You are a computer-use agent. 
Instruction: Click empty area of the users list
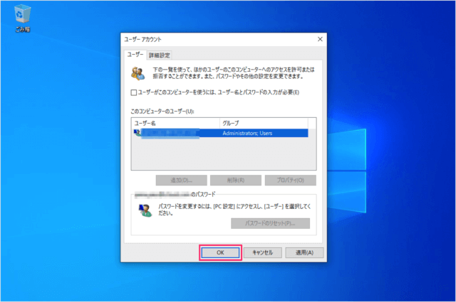[x=219, y=154]
